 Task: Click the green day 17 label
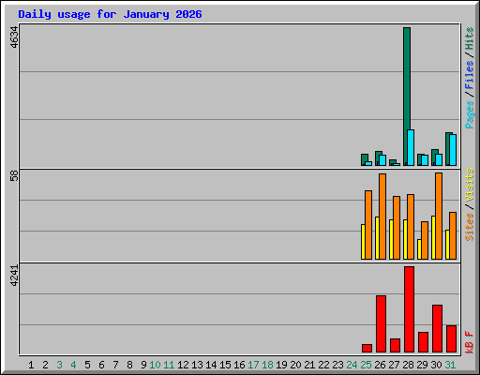click(x=253, y=365)
